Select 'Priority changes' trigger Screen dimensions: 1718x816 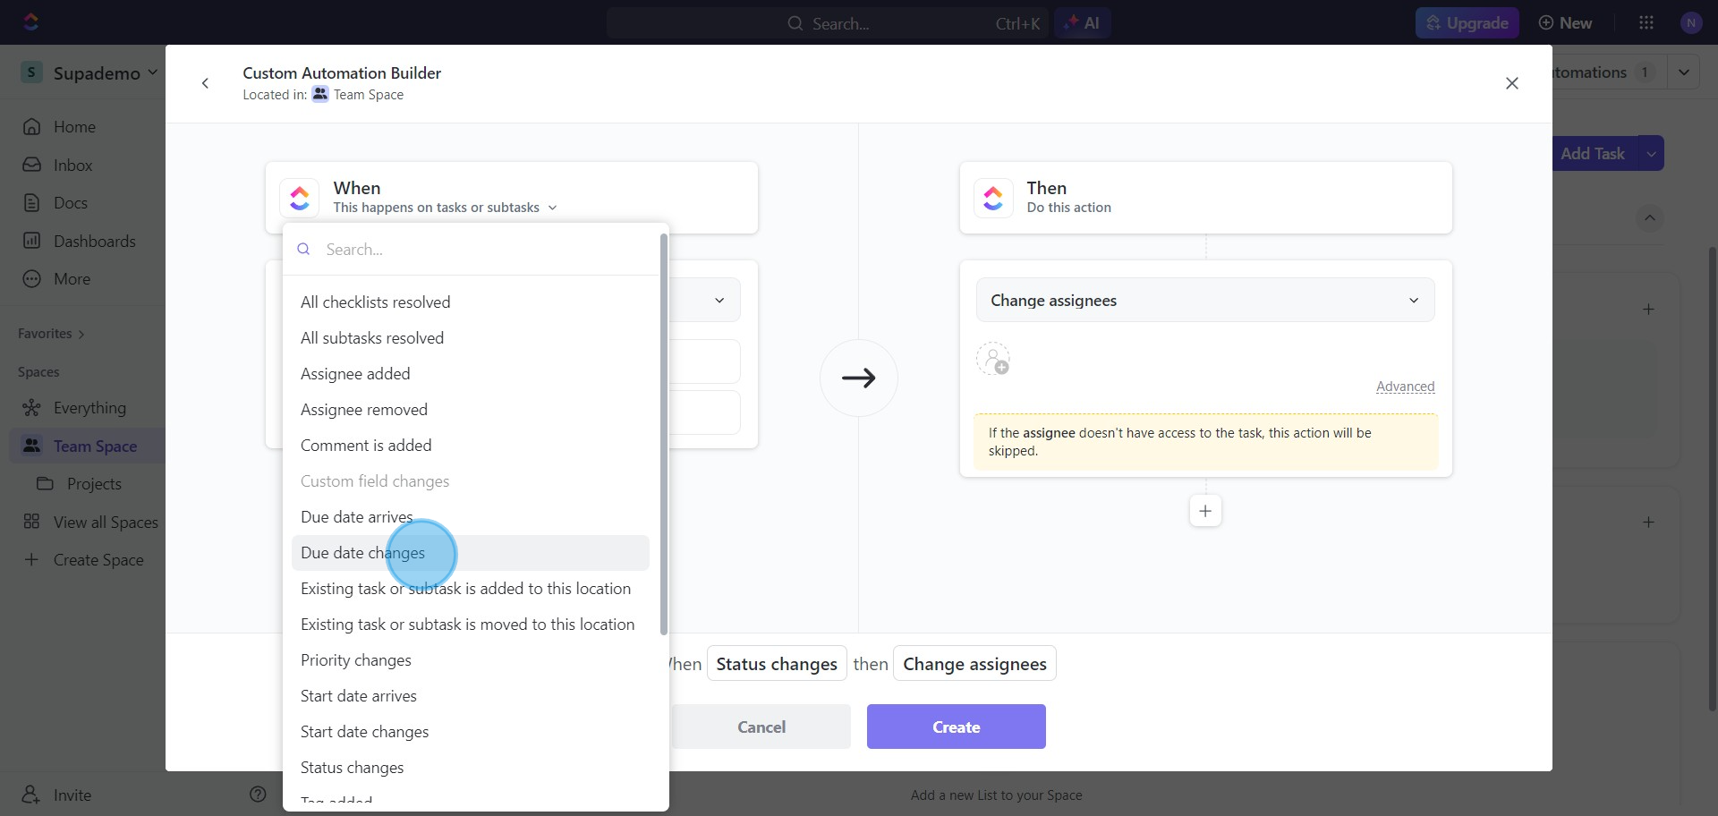pos(471,660)
